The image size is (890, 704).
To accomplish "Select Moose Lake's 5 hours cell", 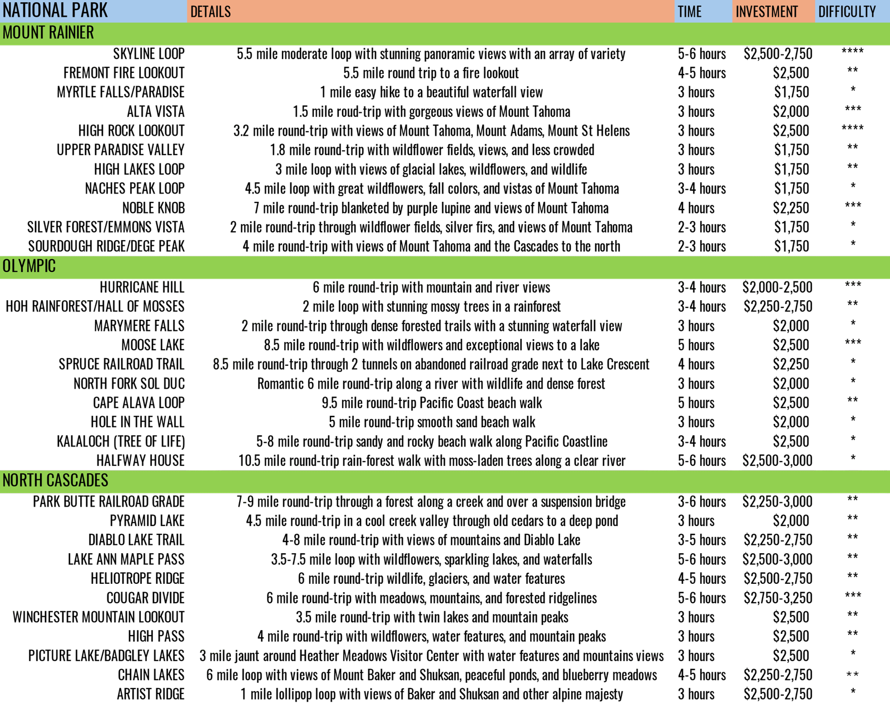I will (696, 345).
